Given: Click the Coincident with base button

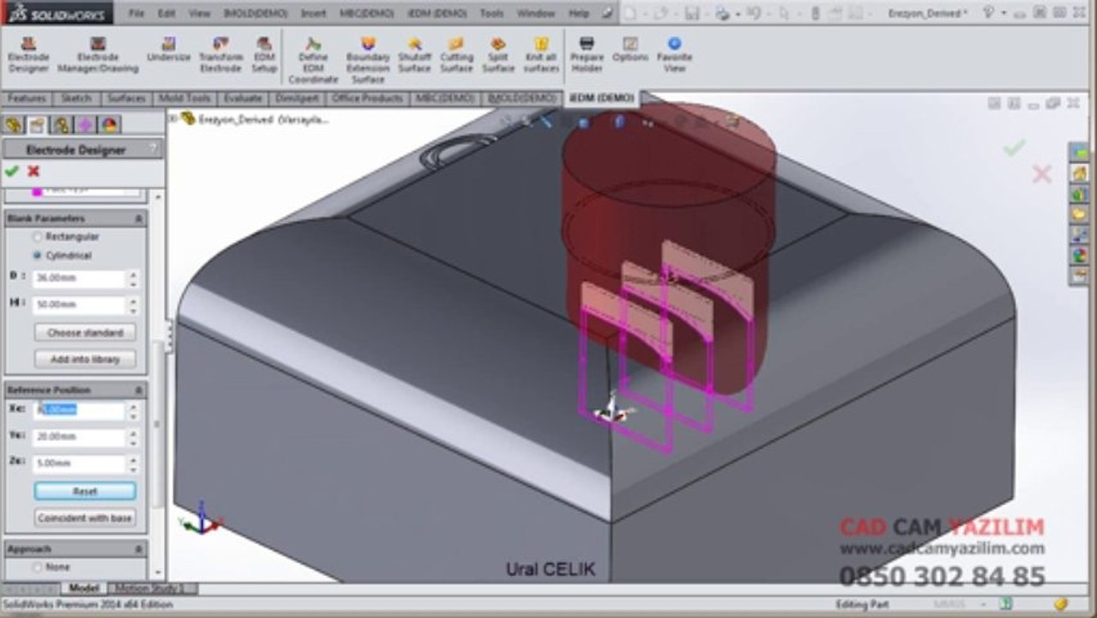Looking at the screenshot, I should tap(85, 518).
